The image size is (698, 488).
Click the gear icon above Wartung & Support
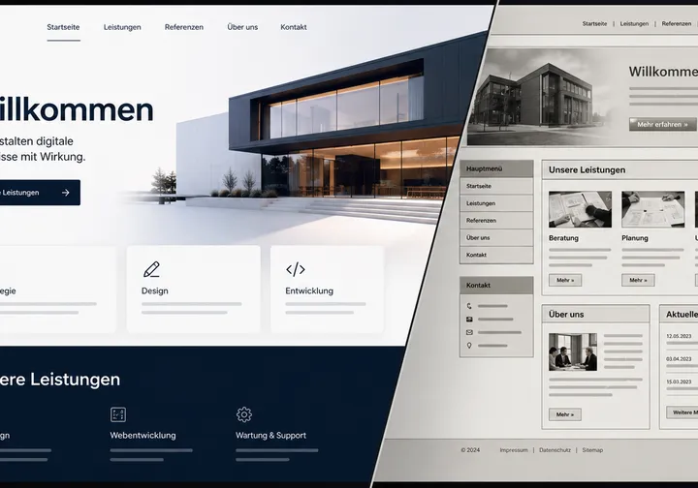[244, 414]
